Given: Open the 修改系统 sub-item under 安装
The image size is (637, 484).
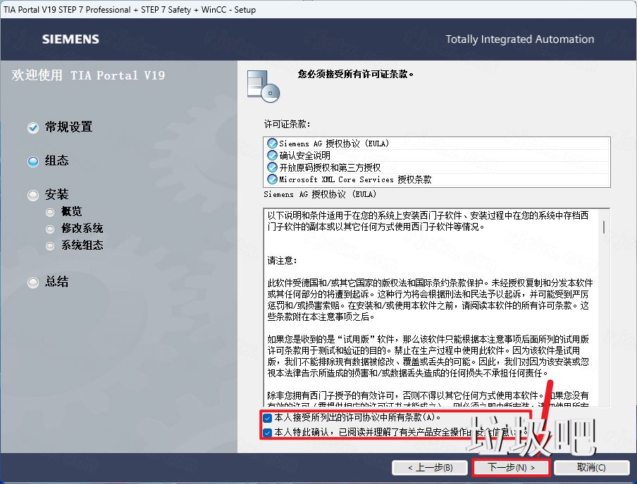Looking at the screenshot, I should point(49,229).
